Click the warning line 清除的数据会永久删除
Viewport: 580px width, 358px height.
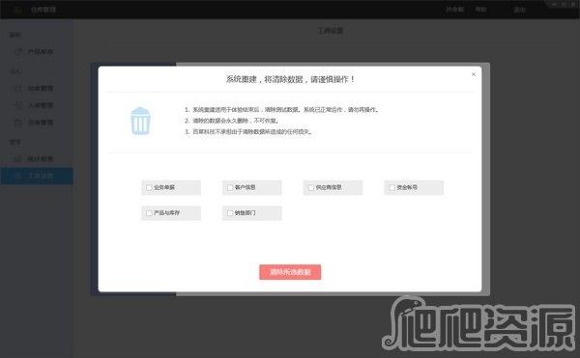[235, 121]
